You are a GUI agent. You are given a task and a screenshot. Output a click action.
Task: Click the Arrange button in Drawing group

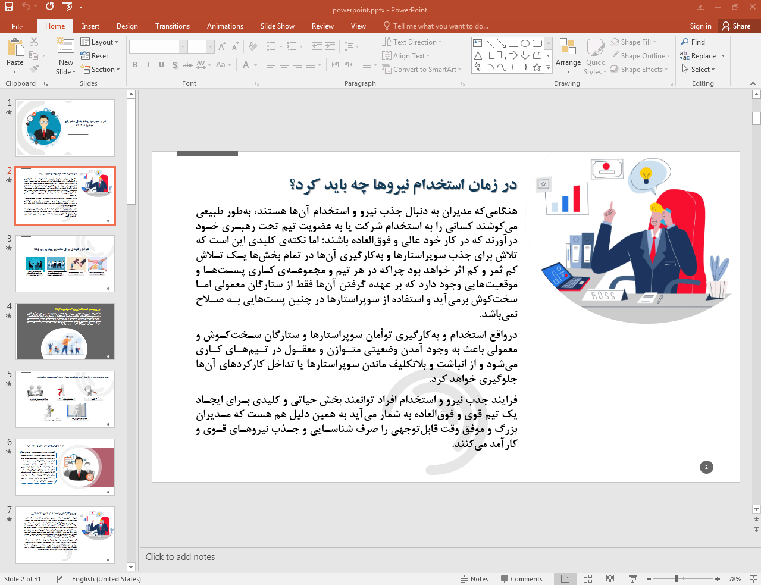(x=568, y=55)
